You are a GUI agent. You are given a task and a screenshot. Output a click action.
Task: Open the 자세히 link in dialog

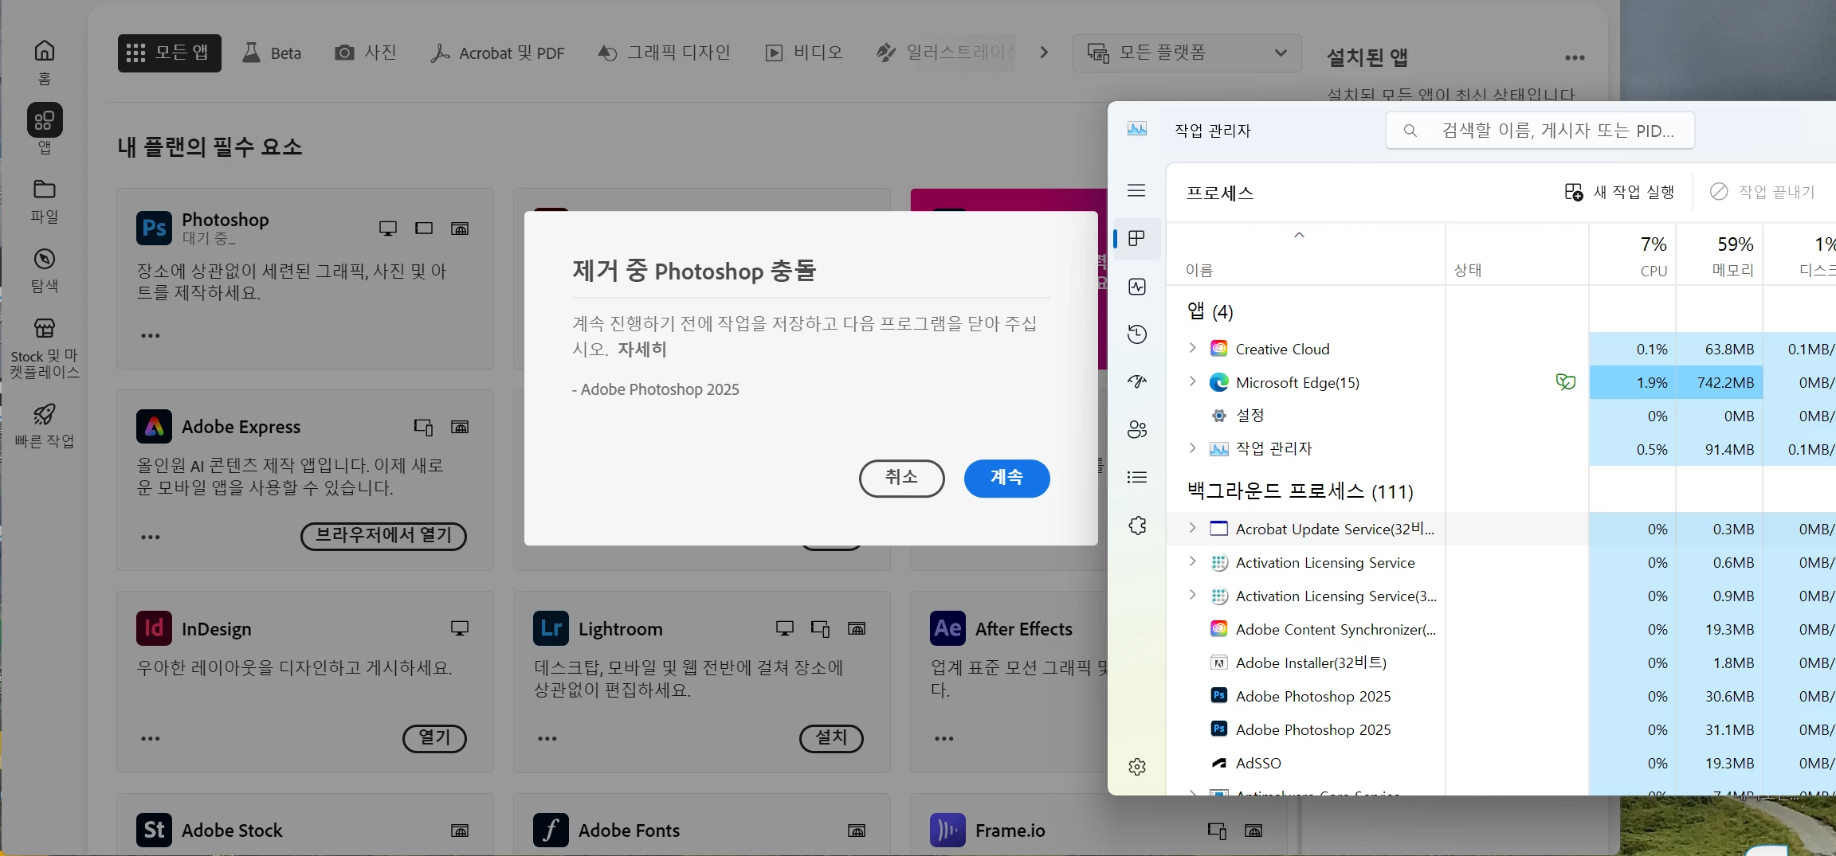pos(641,350)
